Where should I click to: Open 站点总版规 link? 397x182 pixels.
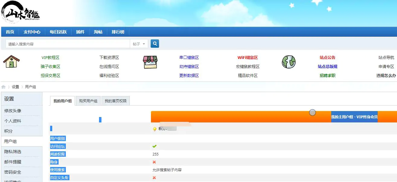(x=328, y=66)
